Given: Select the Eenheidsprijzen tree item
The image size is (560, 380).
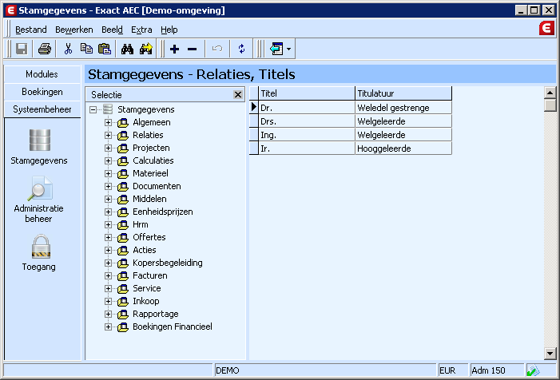Looking at the screenshot, I should tap(163, 212).
